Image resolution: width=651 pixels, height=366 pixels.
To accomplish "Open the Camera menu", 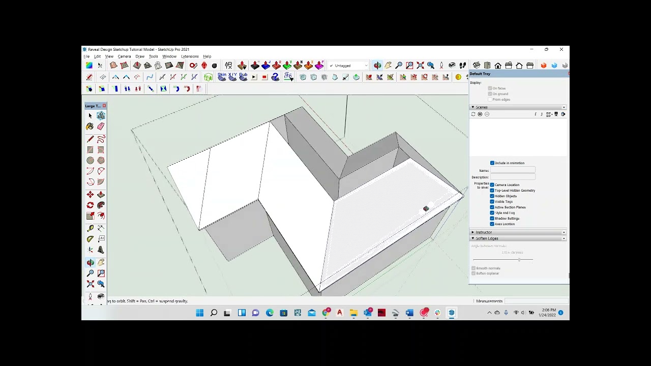I will click(124, 56).
